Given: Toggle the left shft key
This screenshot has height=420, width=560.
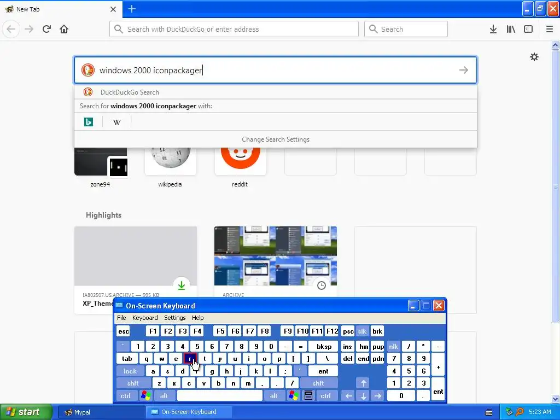Looking at the screenshot, I should coord(133,383).
